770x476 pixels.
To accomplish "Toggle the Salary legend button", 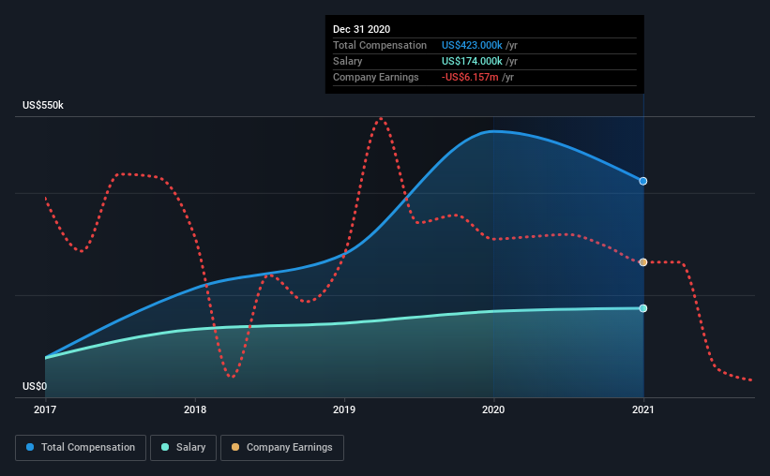I will click(x=183, y=448).
